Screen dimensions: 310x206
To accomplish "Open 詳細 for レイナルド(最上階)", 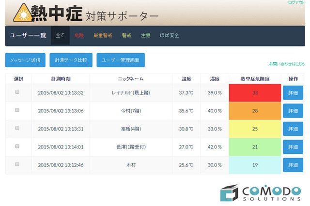I will [293, 93].
